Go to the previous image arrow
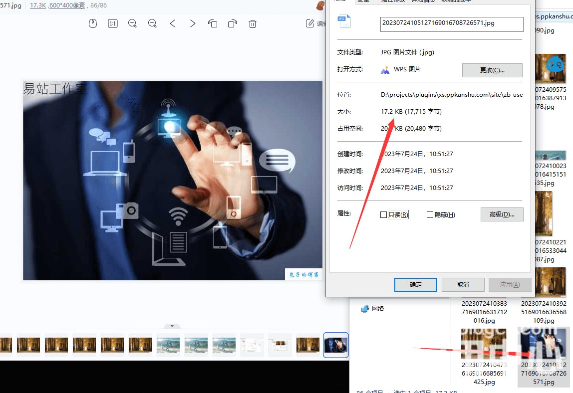Screen dimensions: 573x393 click(173, 24)
